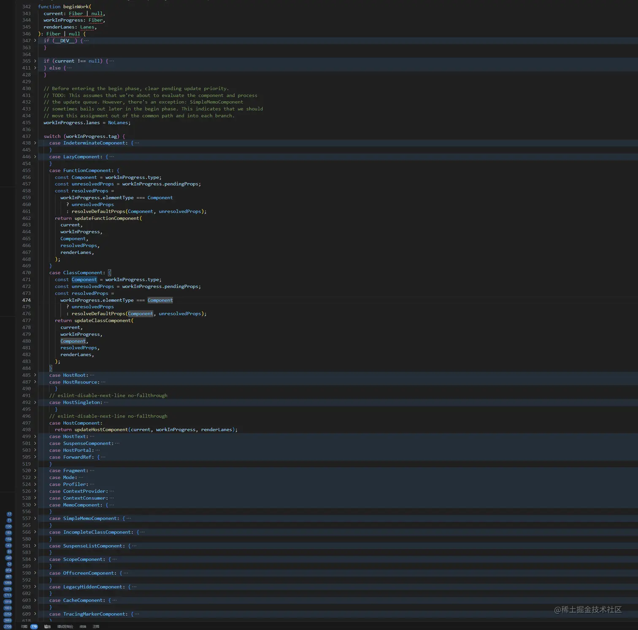The width and height of the screenshot is (638, 630).
Task: Click the updateFunctionComponent call
Action: pos(107,218)
